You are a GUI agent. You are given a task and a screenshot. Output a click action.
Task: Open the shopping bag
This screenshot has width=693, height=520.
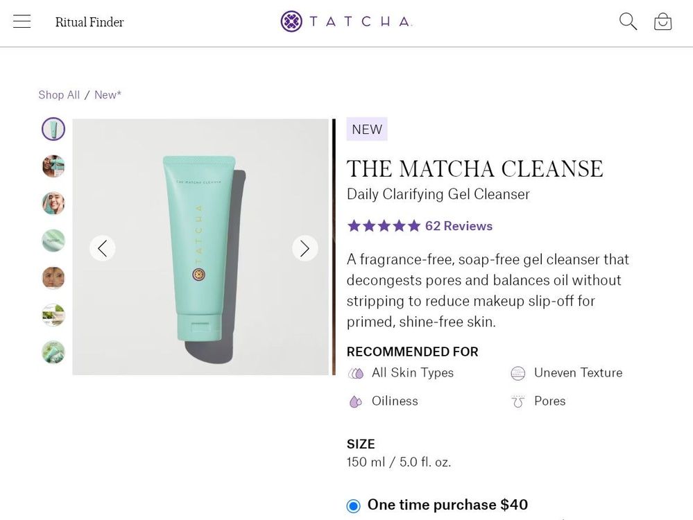(662, 21)
